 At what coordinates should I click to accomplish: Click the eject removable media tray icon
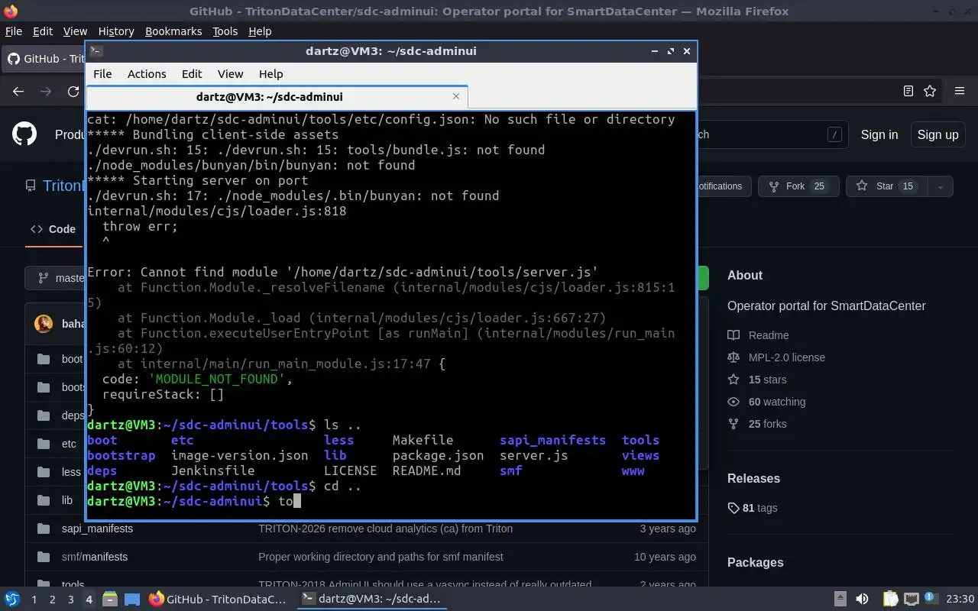click(x=840, y=599)
